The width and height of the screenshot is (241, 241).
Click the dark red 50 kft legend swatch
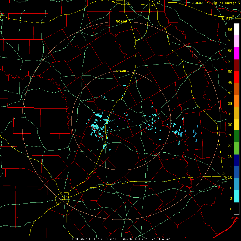coord(236,65)
